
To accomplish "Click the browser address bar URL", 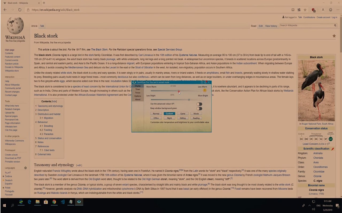I will click(x=56, y=10).
